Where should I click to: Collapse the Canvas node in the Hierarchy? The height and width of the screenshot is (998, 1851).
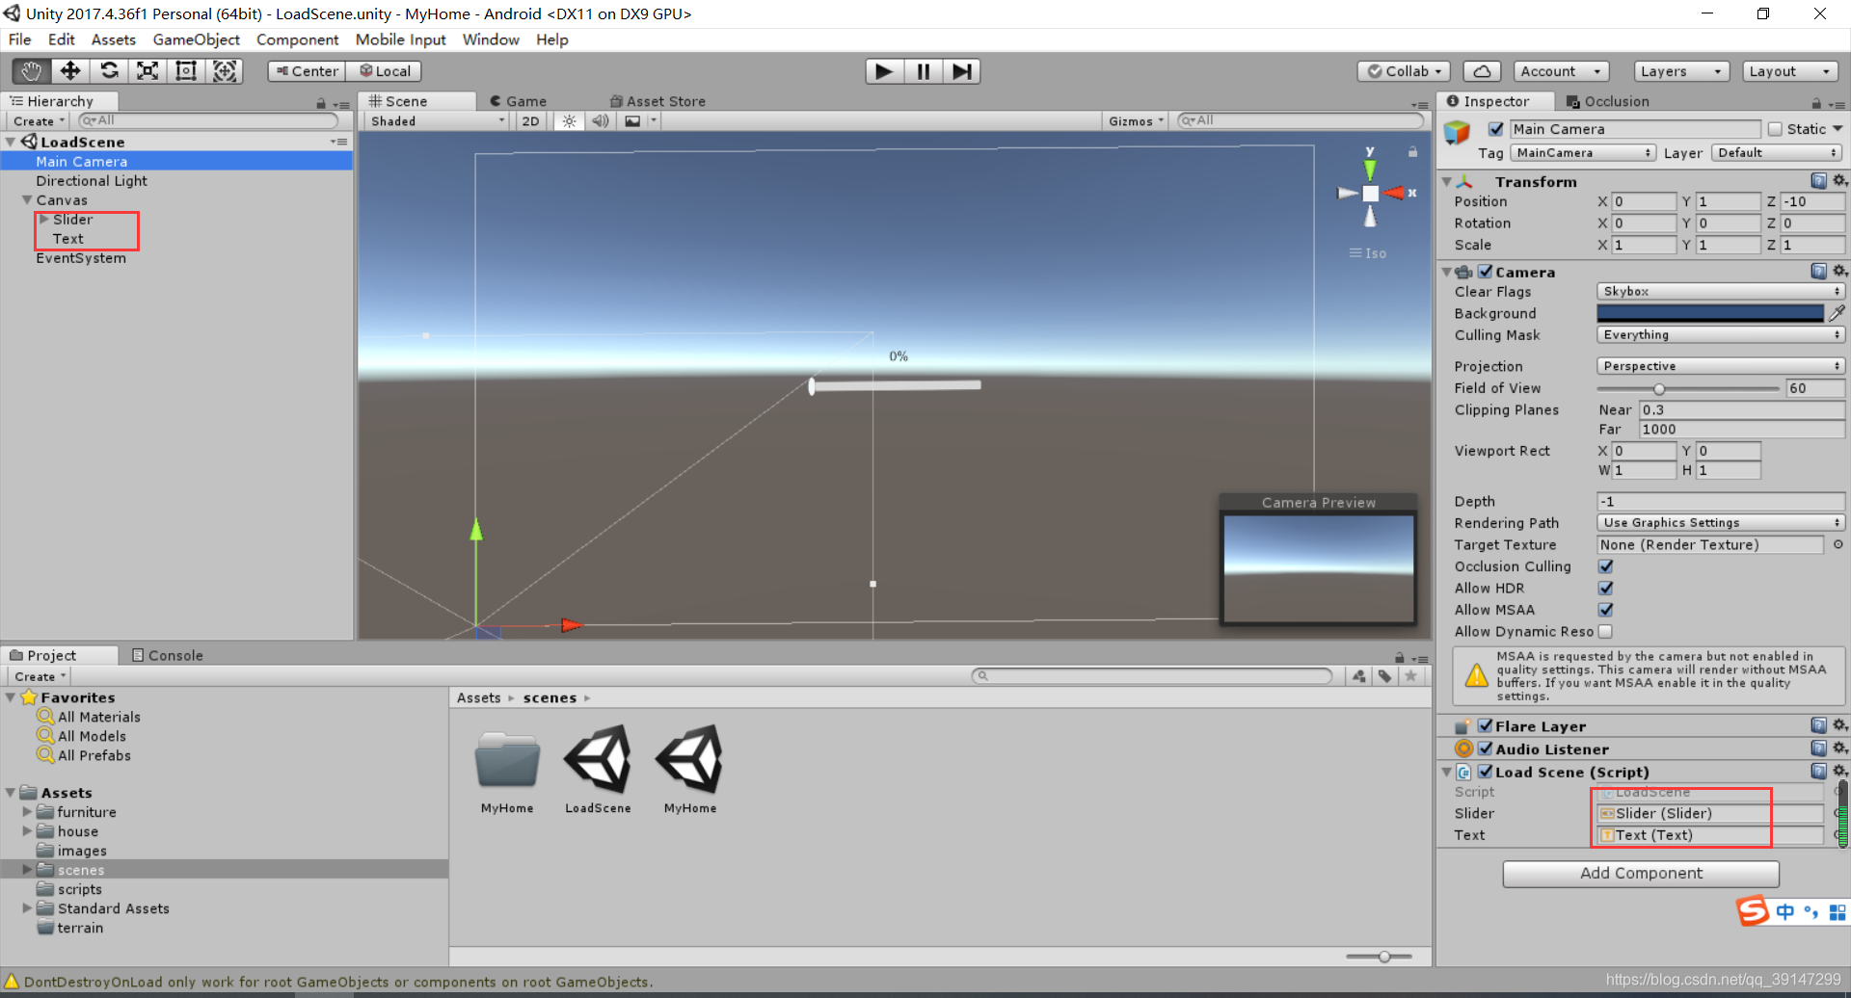tap(27, 199)
